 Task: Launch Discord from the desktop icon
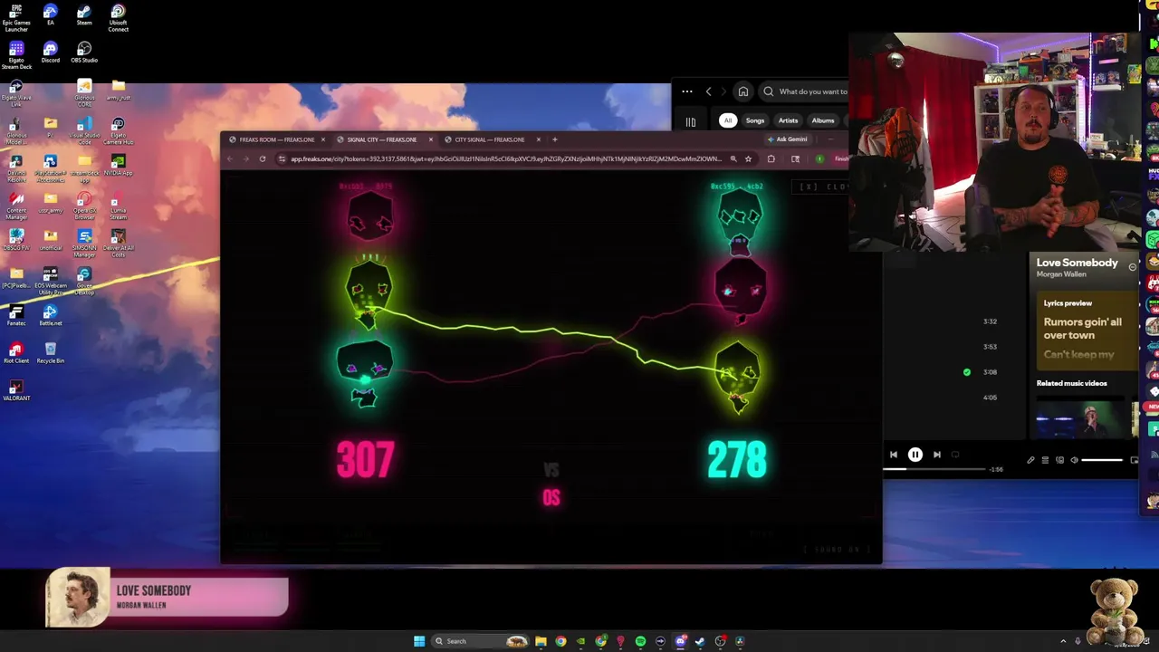click(x=50, y=53)
